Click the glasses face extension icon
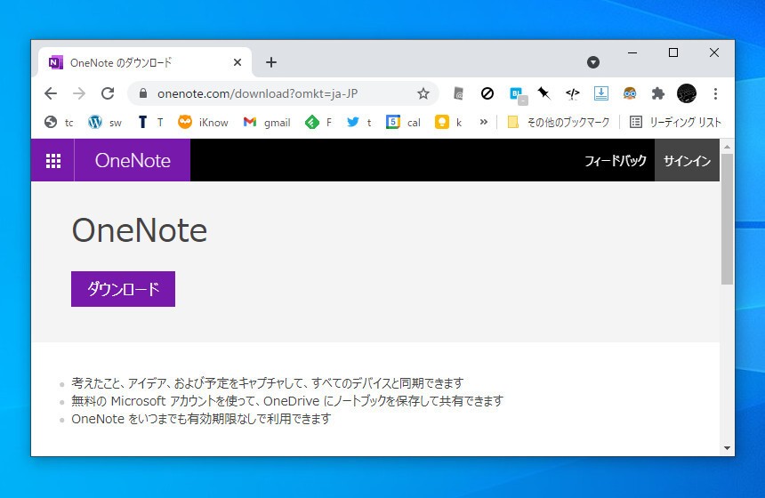 [630, 93]
